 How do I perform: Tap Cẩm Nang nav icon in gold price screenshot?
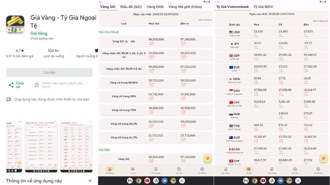tap(156, 170)
